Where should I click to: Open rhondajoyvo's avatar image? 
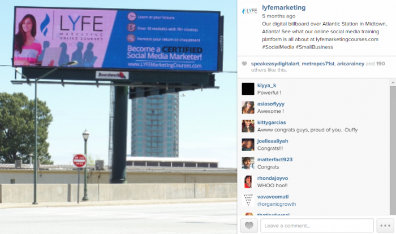[248, 182]
